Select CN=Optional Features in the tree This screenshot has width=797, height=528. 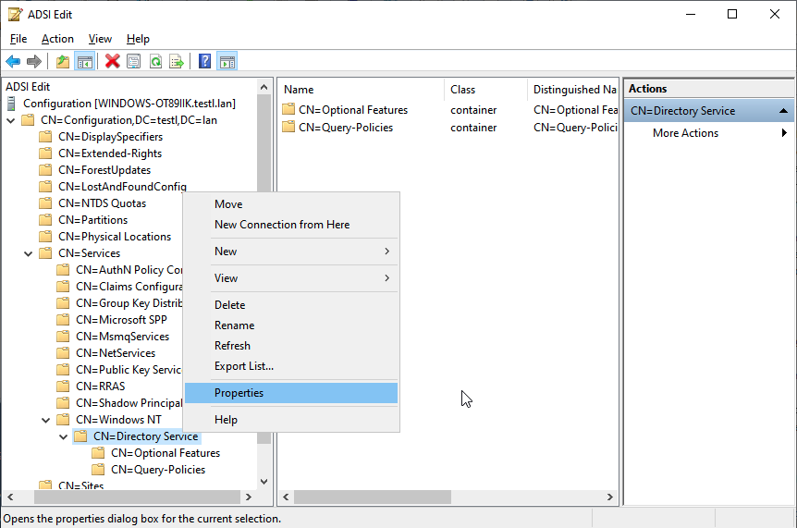165,453
